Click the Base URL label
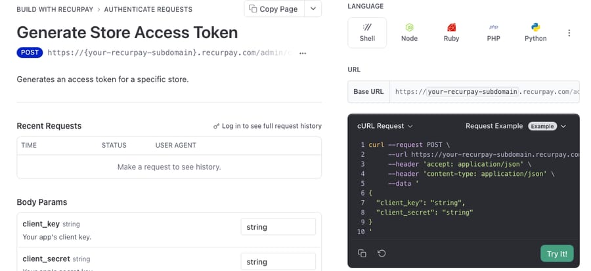591x271 pixels. pos(368,91)
